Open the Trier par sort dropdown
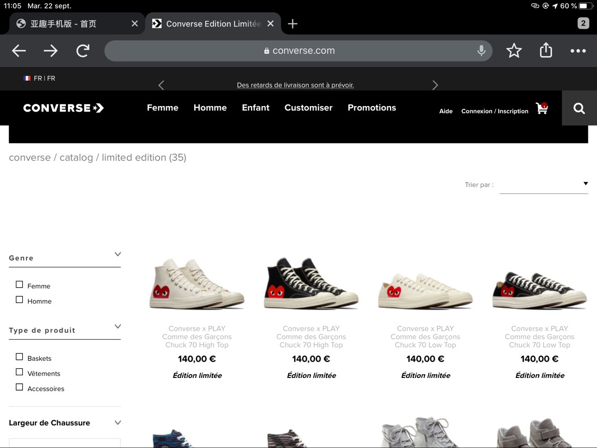The width and height of the screenshot is (597, 448). coord(544,185)
